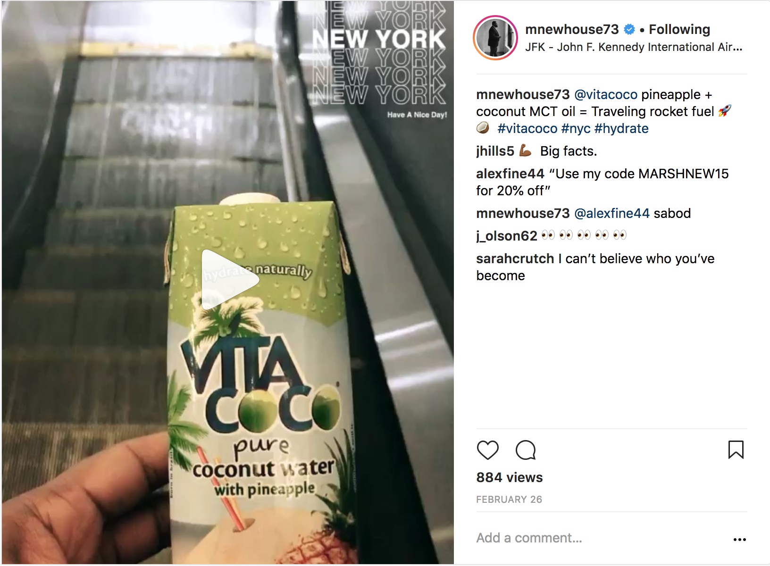Image resolution: width=770 pixels, height=566 pixels.
Task: Toggle the Following button
Action: pos(679,29)
